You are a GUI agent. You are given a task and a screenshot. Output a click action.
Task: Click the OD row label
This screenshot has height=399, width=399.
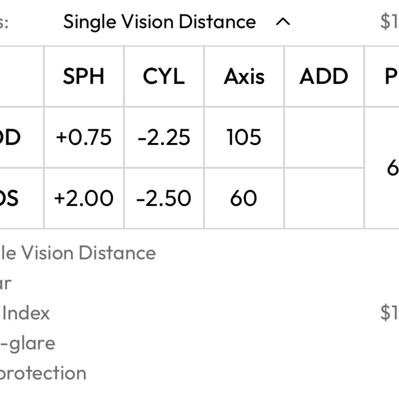click(10, 137)
